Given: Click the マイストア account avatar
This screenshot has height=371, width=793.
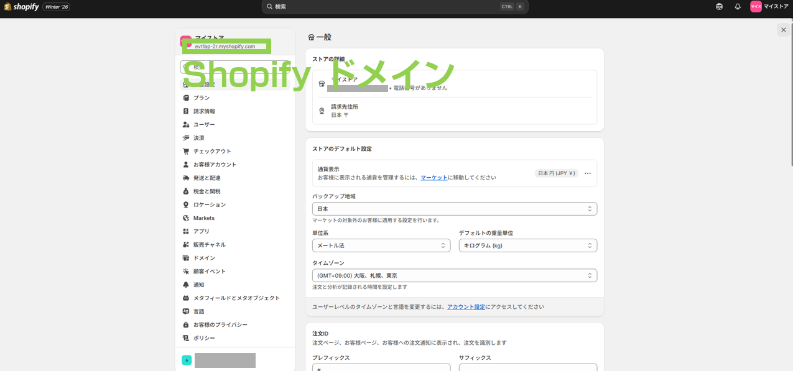Looking at the screenshot, I should 756,7.
